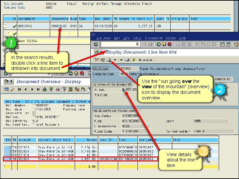The height and width of the screenshot is (179, 239).
Task: Click the G/L Account field
Action: 129,69
